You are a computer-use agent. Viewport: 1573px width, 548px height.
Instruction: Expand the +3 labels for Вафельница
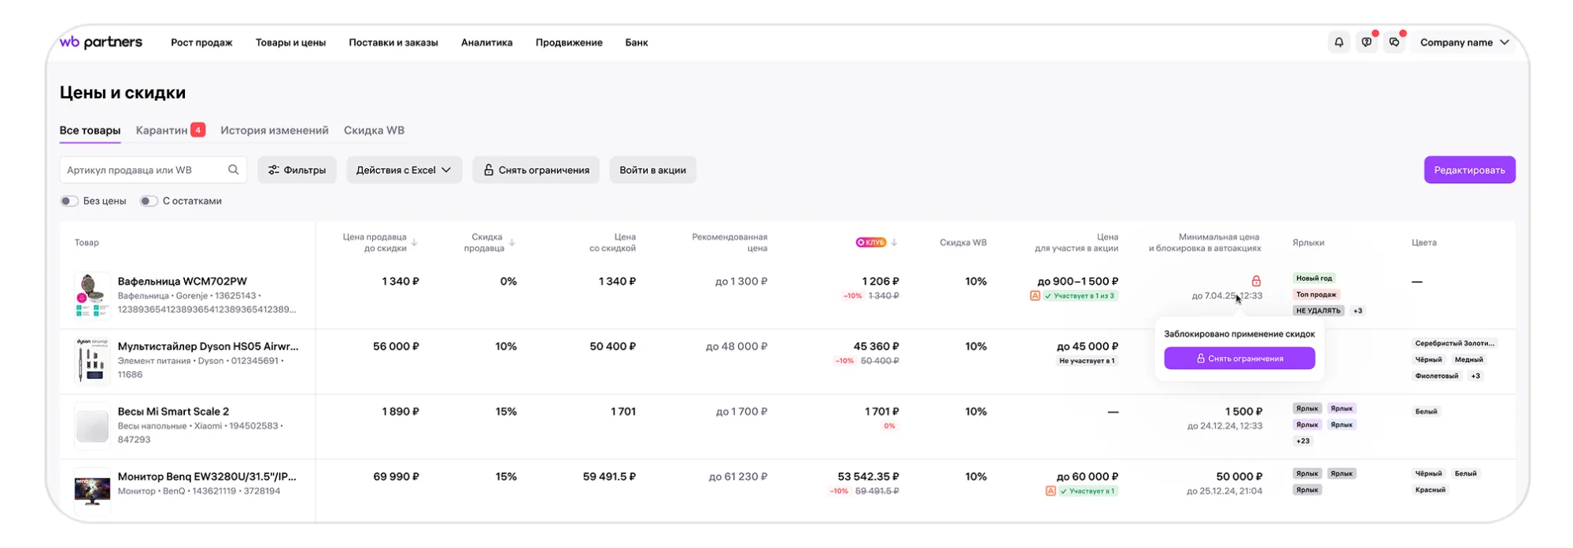1357,311
